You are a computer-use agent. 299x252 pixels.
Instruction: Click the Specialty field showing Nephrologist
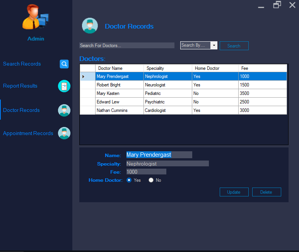[x=167, y=164]
